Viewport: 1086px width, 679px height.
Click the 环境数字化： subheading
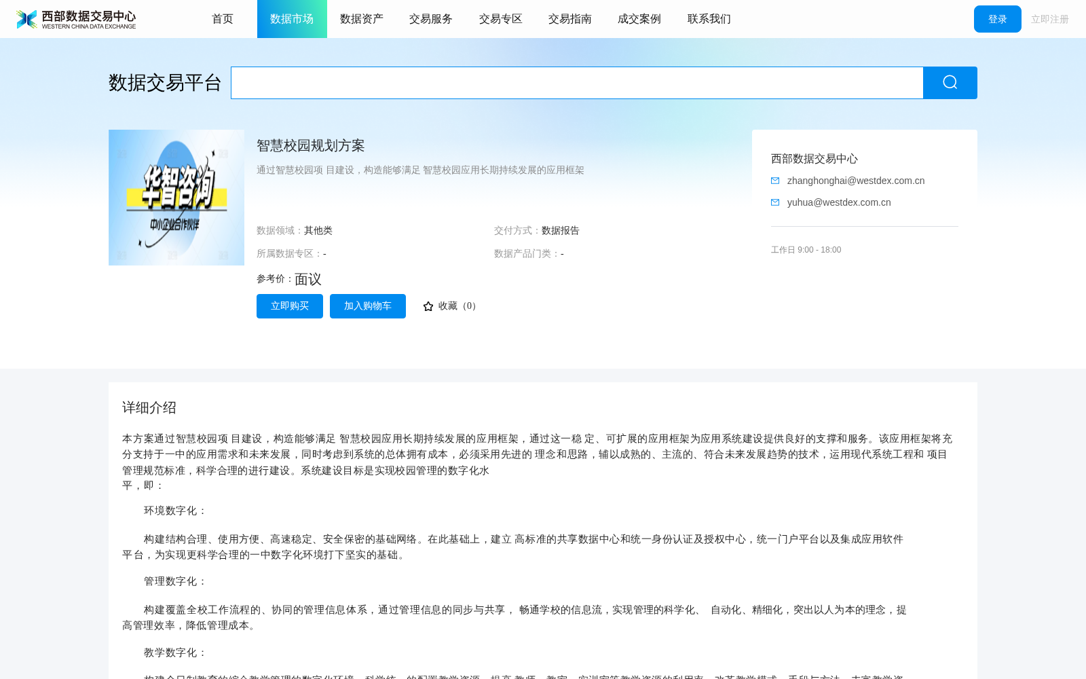[176, 511]
